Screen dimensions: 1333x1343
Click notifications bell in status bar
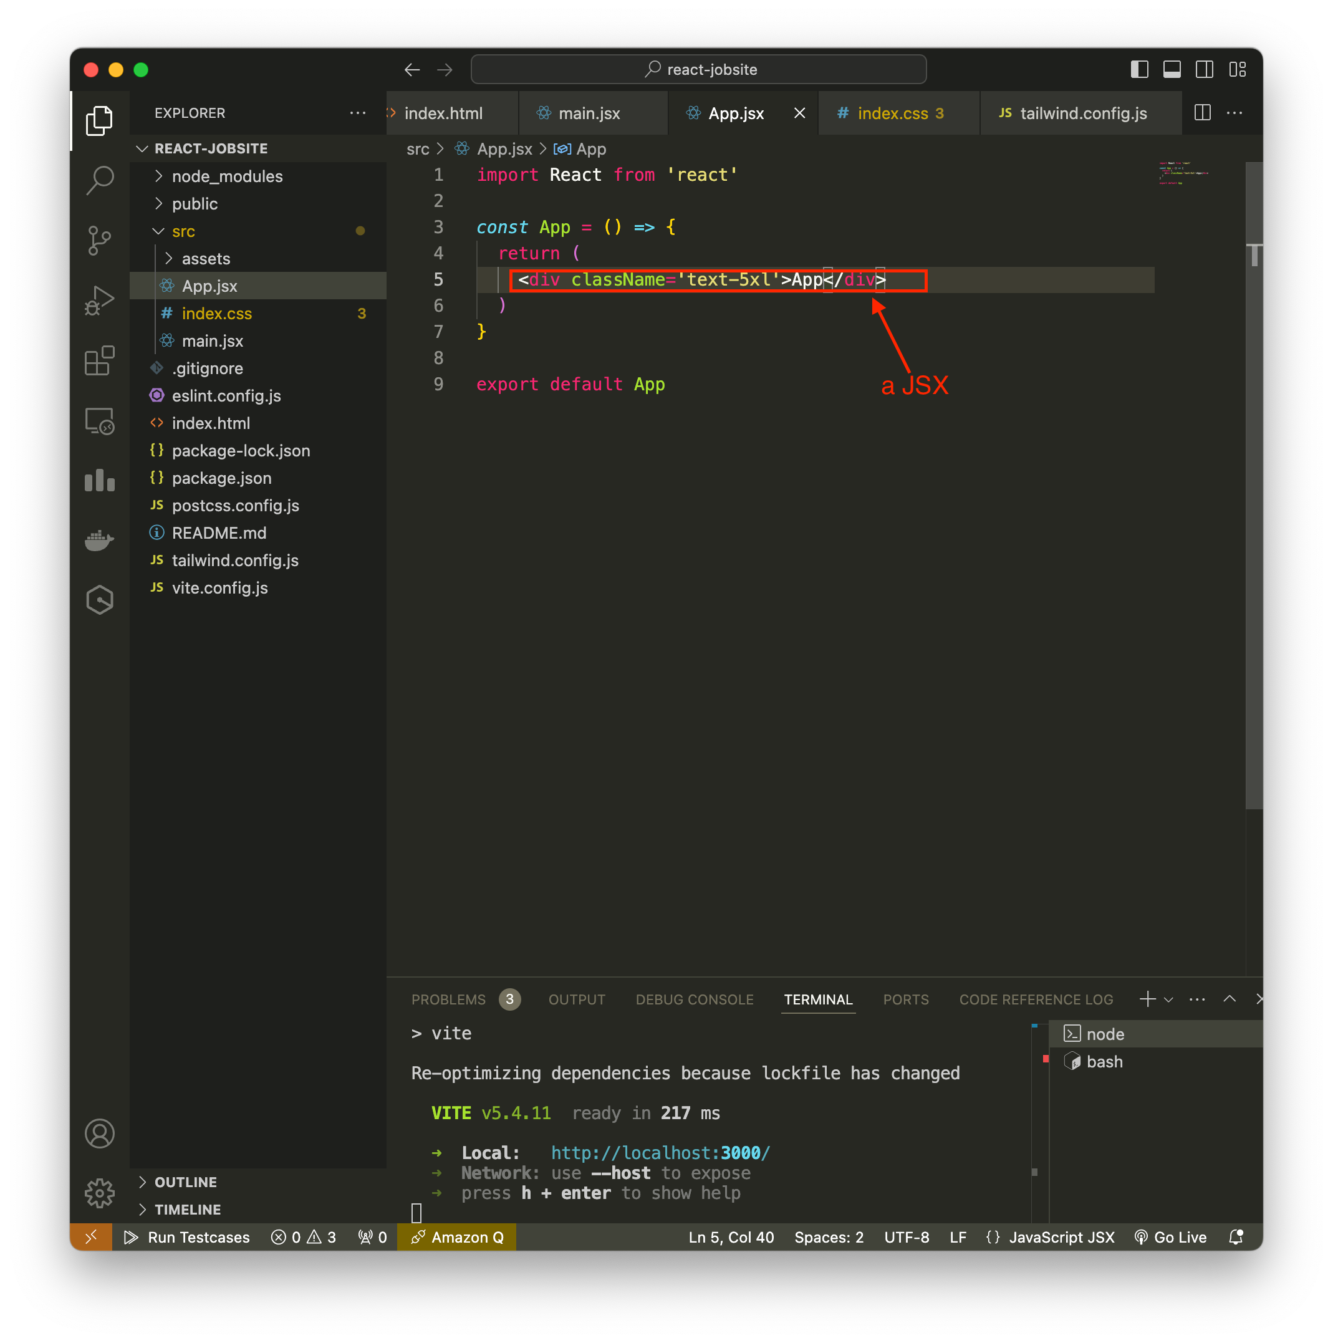[1236, 1238]
